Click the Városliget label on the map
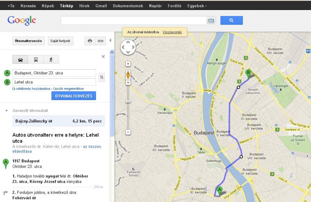The width and height of the screenshot is (311, 202). pos(281,86)
